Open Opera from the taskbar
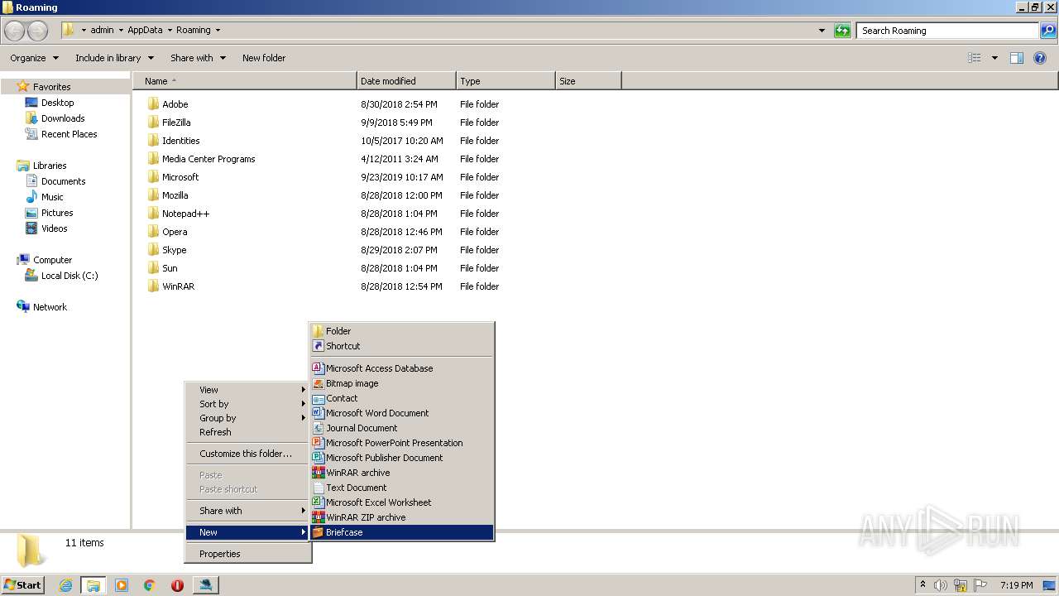This screenshot has width=1059, height=596. (x=177, y=585)
